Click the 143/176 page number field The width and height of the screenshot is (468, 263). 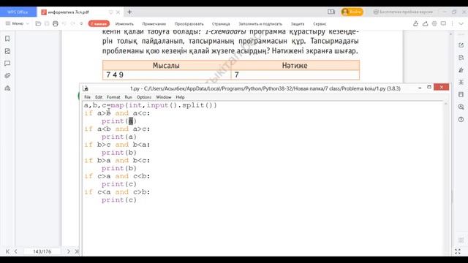[42, 251]
